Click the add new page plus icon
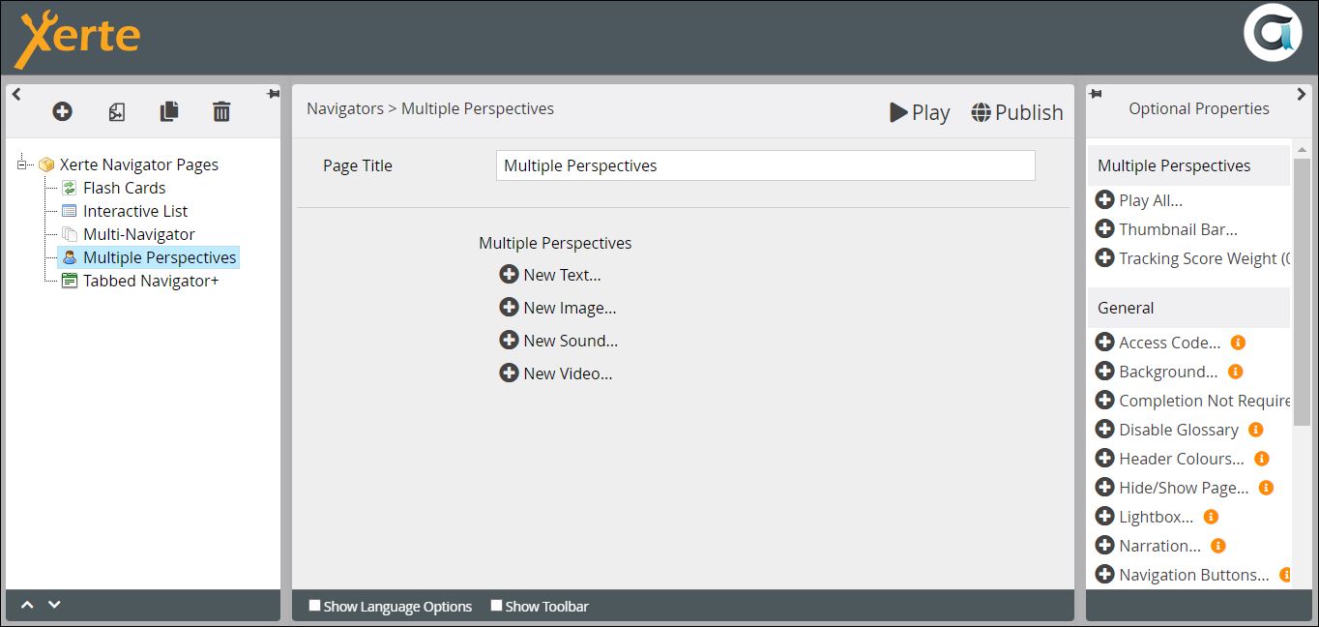Viewport: 1319px width, 627px height. tap(62, 112)
